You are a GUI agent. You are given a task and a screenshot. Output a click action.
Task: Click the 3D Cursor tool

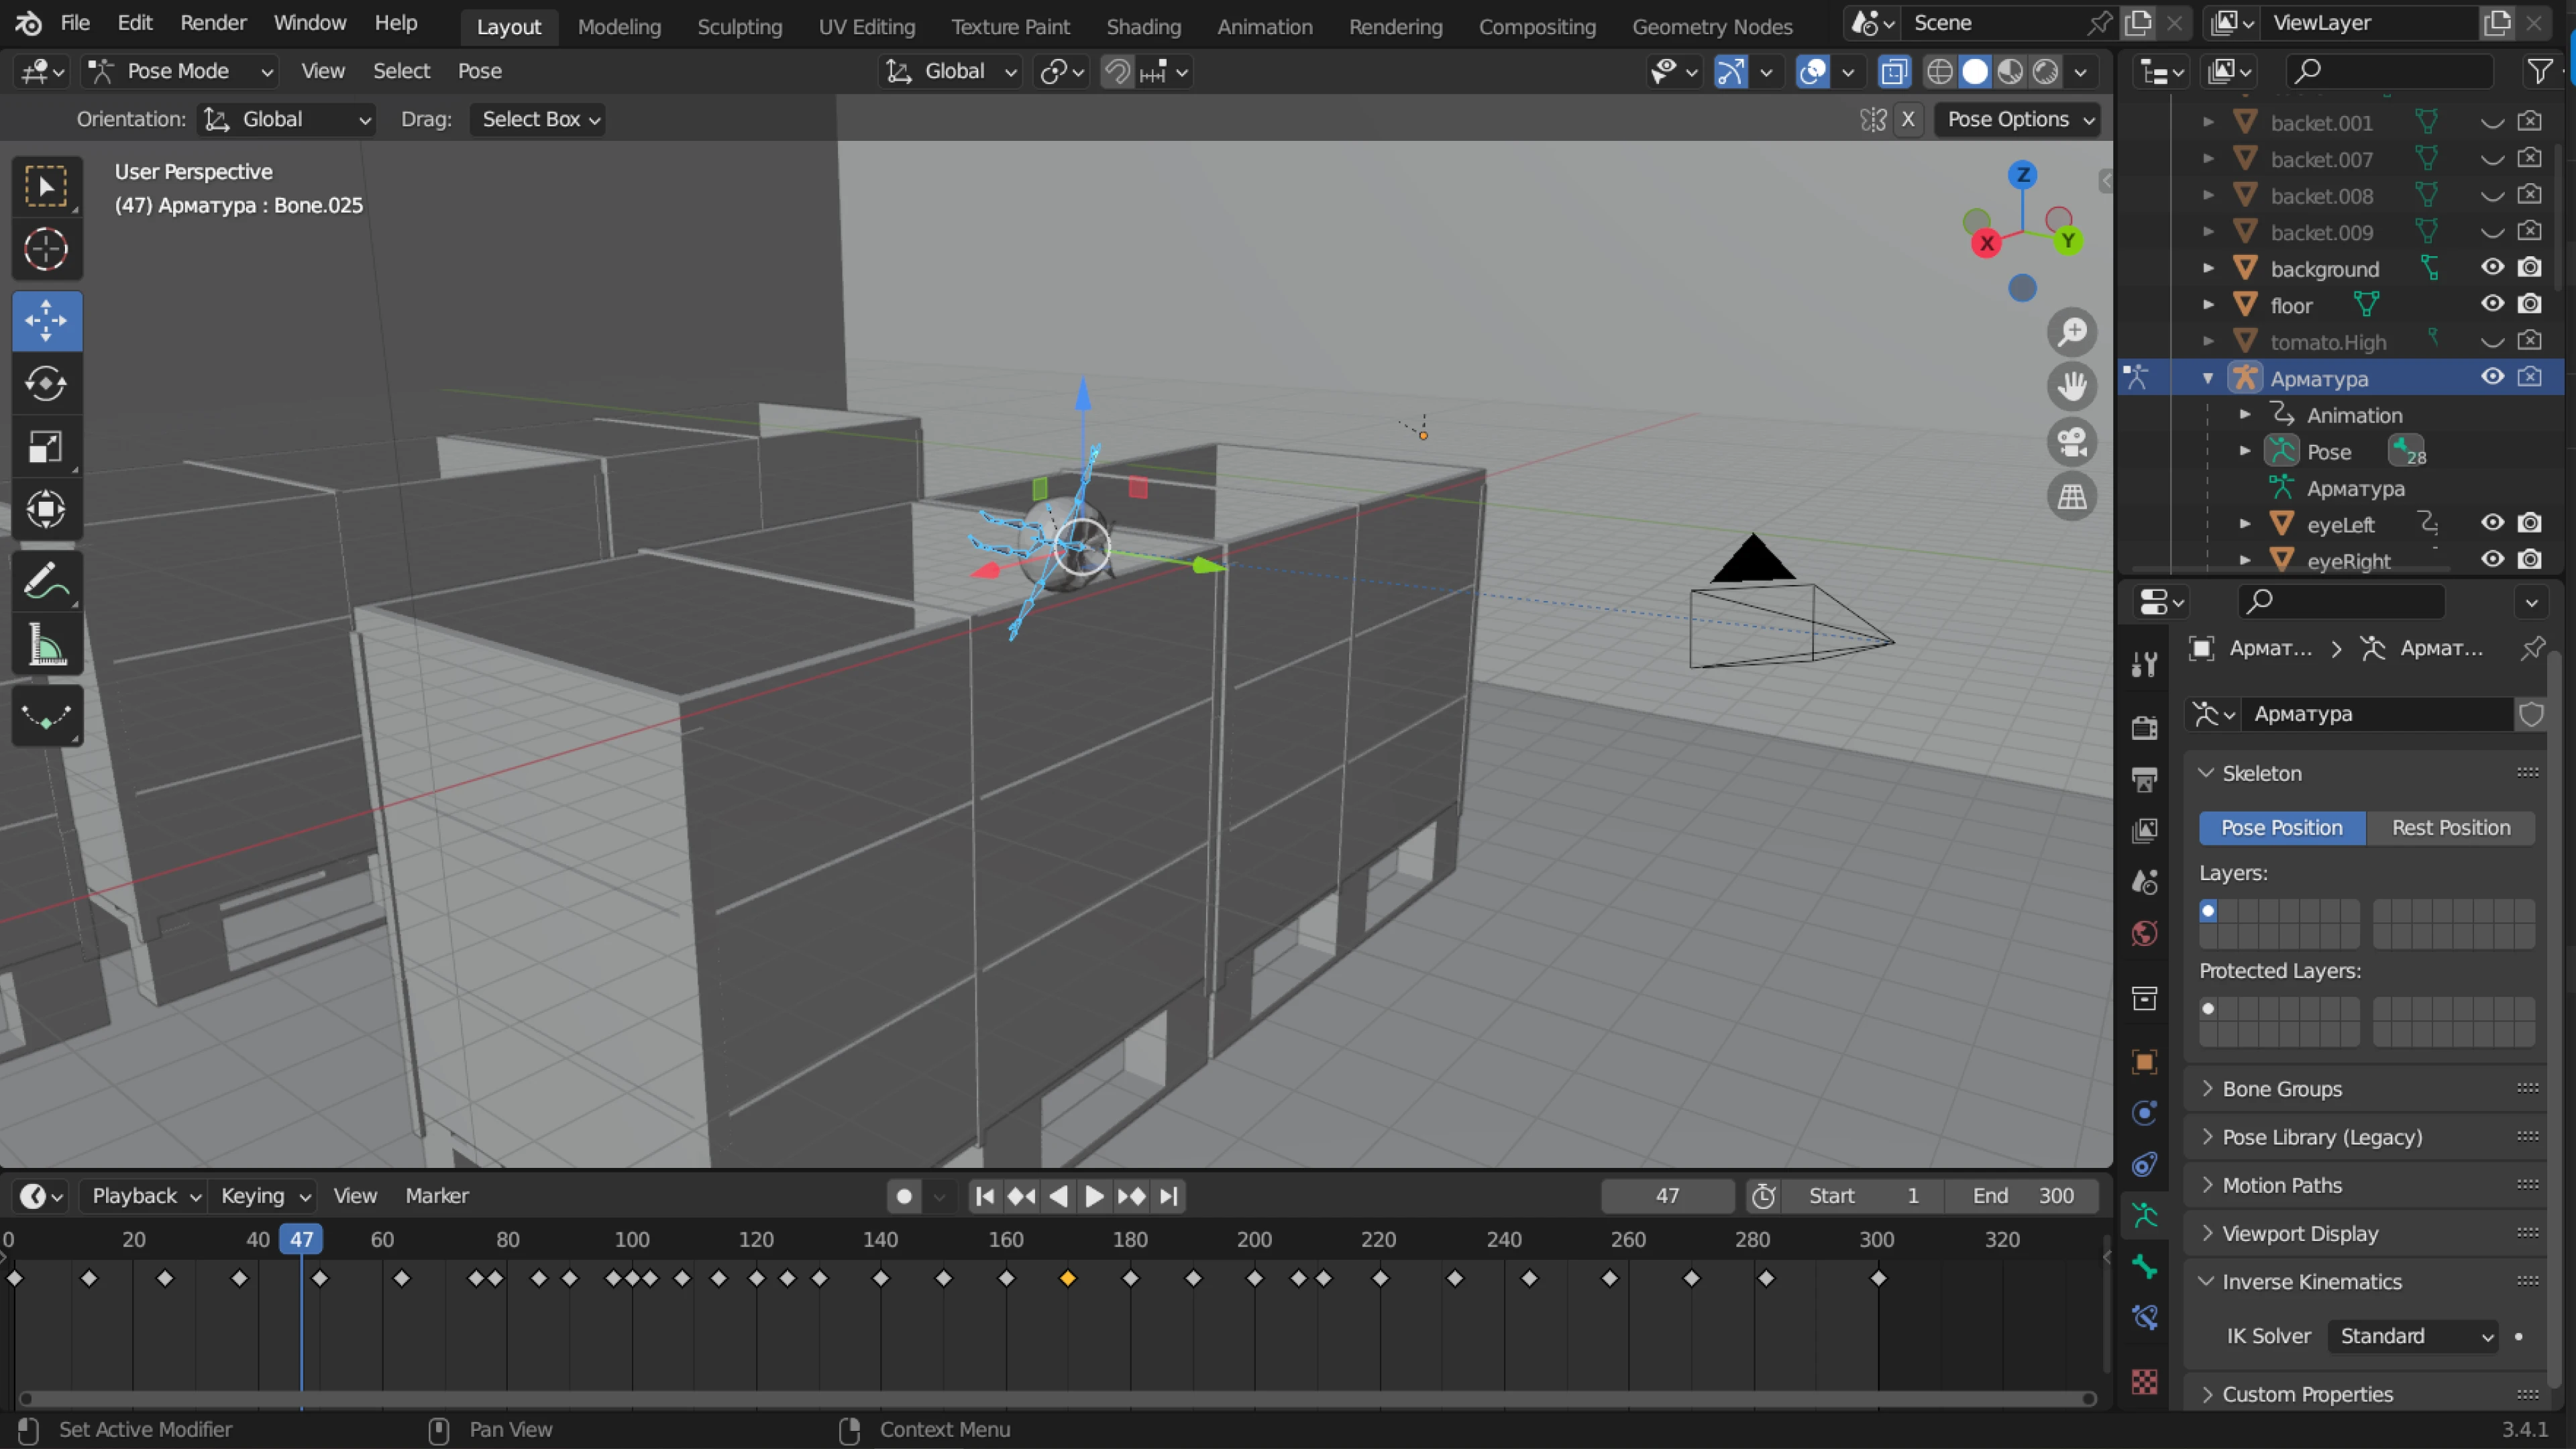(46, 250)
